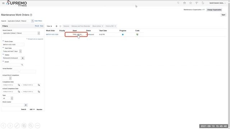This screenshot has height=129, width=230.
Task: Click the first Serial Number input
Action: coord(10,72)
